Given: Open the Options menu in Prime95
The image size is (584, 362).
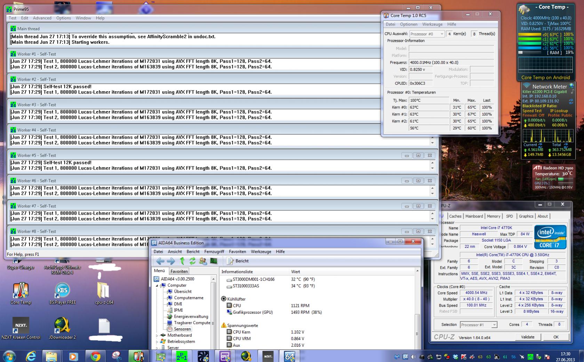Looking at the screenshot, I should pyautogui.click(x=64, y=18).
